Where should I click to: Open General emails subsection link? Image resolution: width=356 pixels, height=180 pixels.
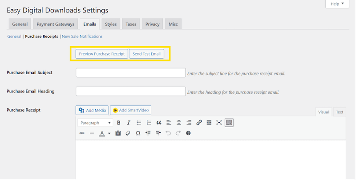pyautogui.click(x=14, y=36)
